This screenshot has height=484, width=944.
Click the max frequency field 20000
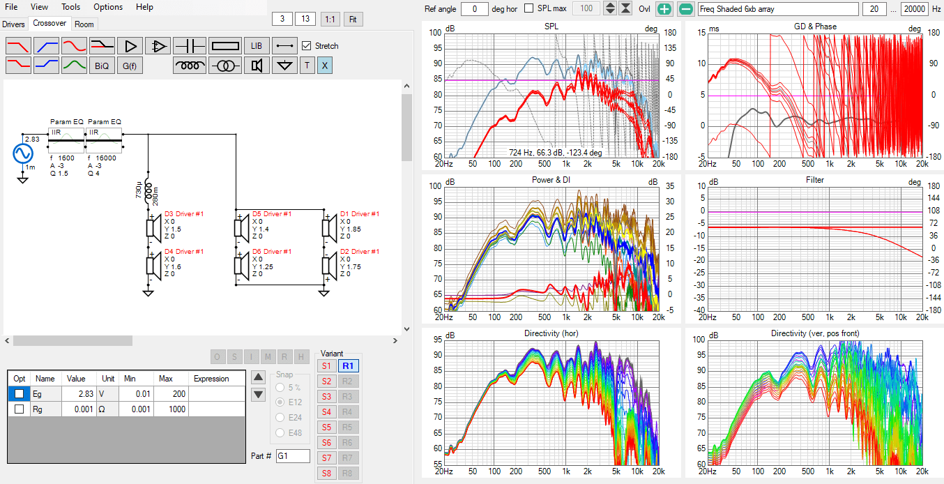click(x=914, y=9)
